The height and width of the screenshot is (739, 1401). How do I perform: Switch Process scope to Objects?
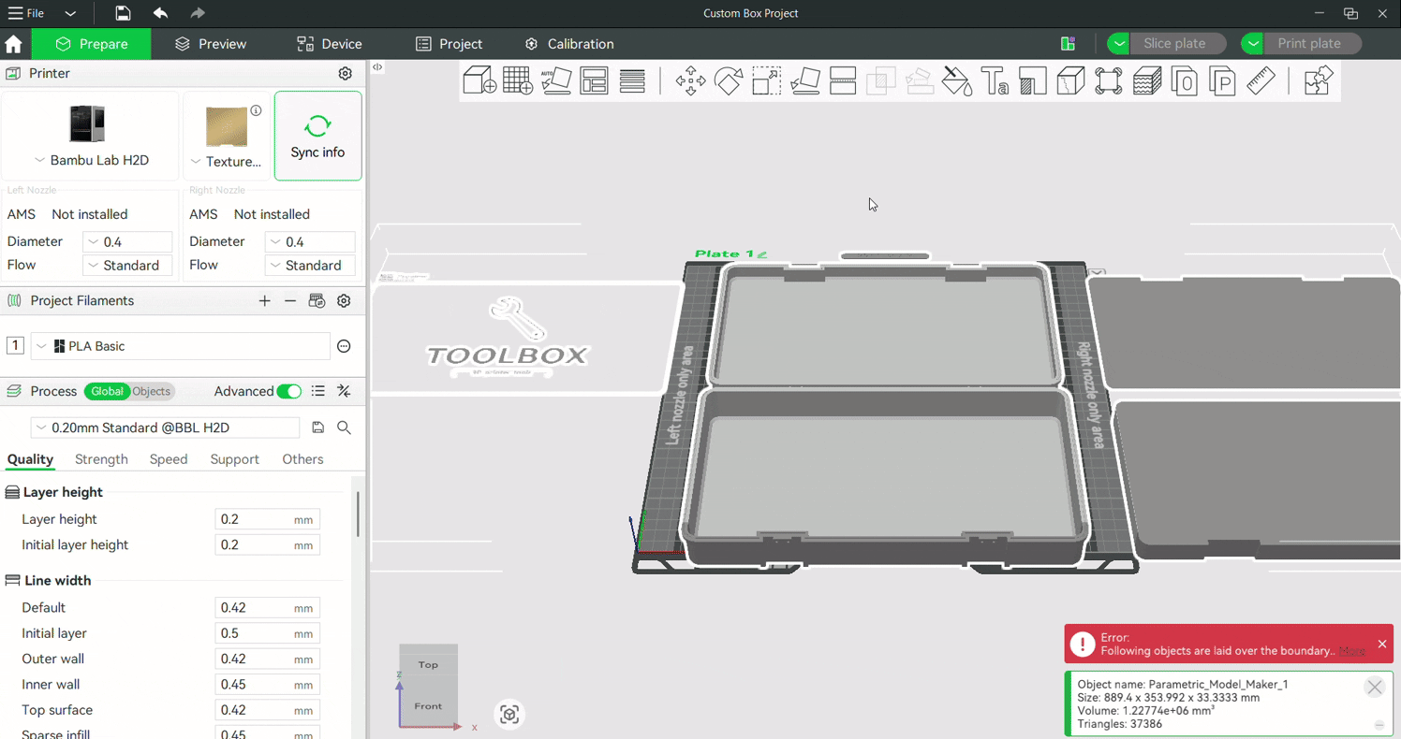click(151, 391)
